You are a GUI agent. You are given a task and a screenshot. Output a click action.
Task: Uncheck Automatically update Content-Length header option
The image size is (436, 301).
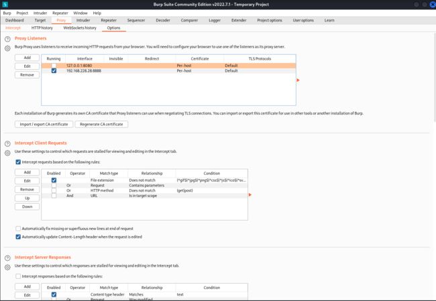18,237
